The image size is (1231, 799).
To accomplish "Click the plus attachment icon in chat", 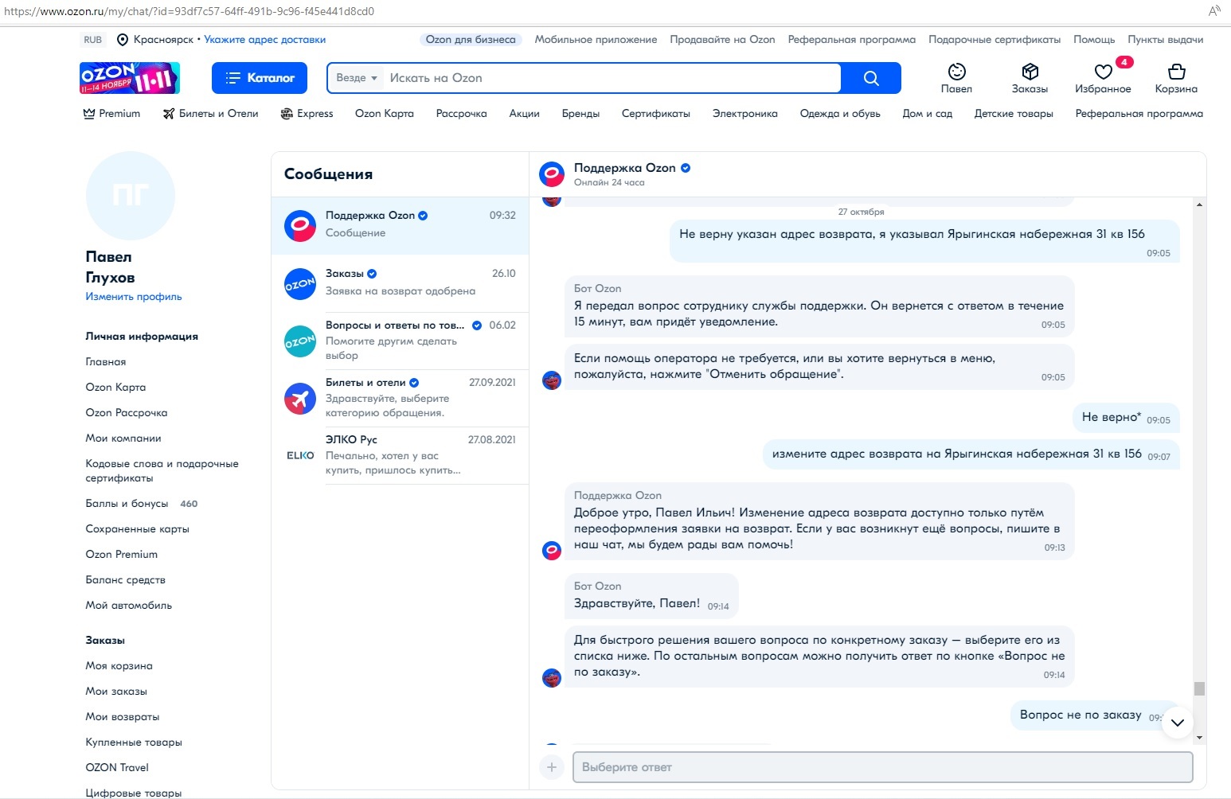I will click(x=551, y=767).
